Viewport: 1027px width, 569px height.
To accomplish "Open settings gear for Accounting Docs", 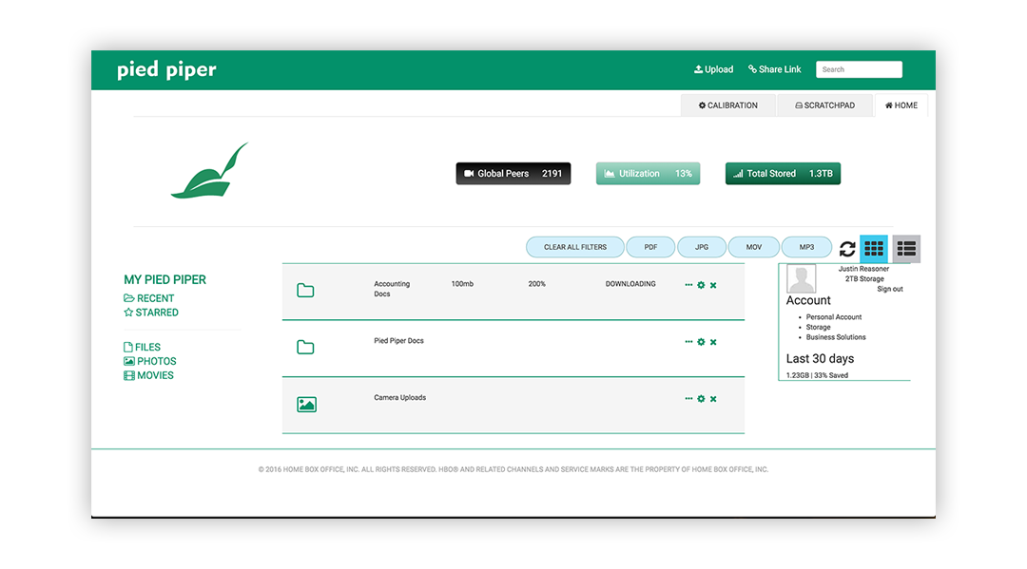I will coord(701,285).
